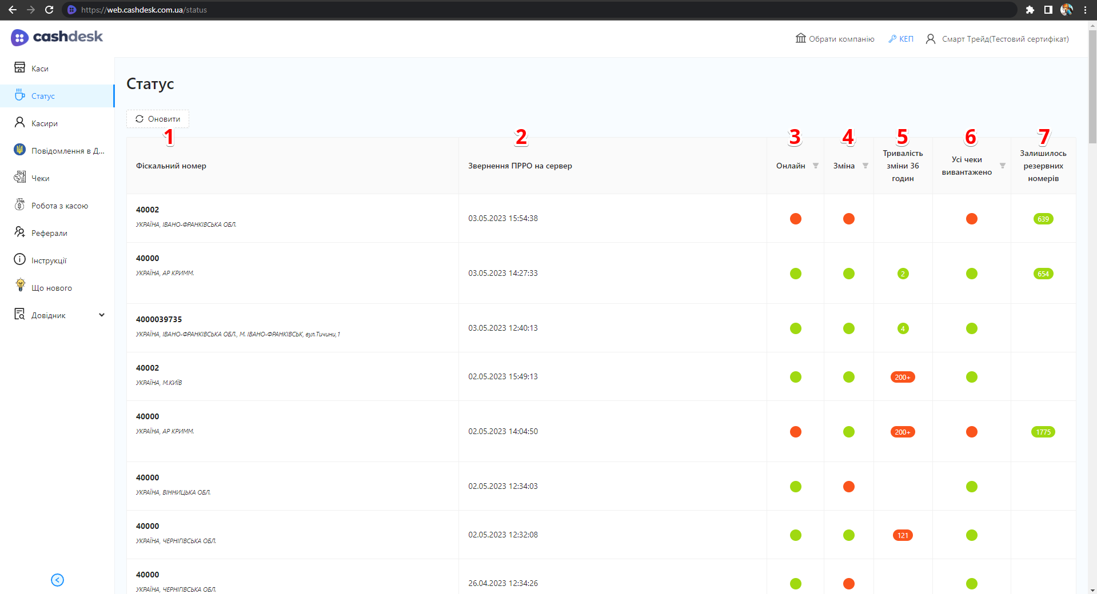Open filter for Усі чеки вивантажено column
1097x594 pixels.
pos(1002,166)
